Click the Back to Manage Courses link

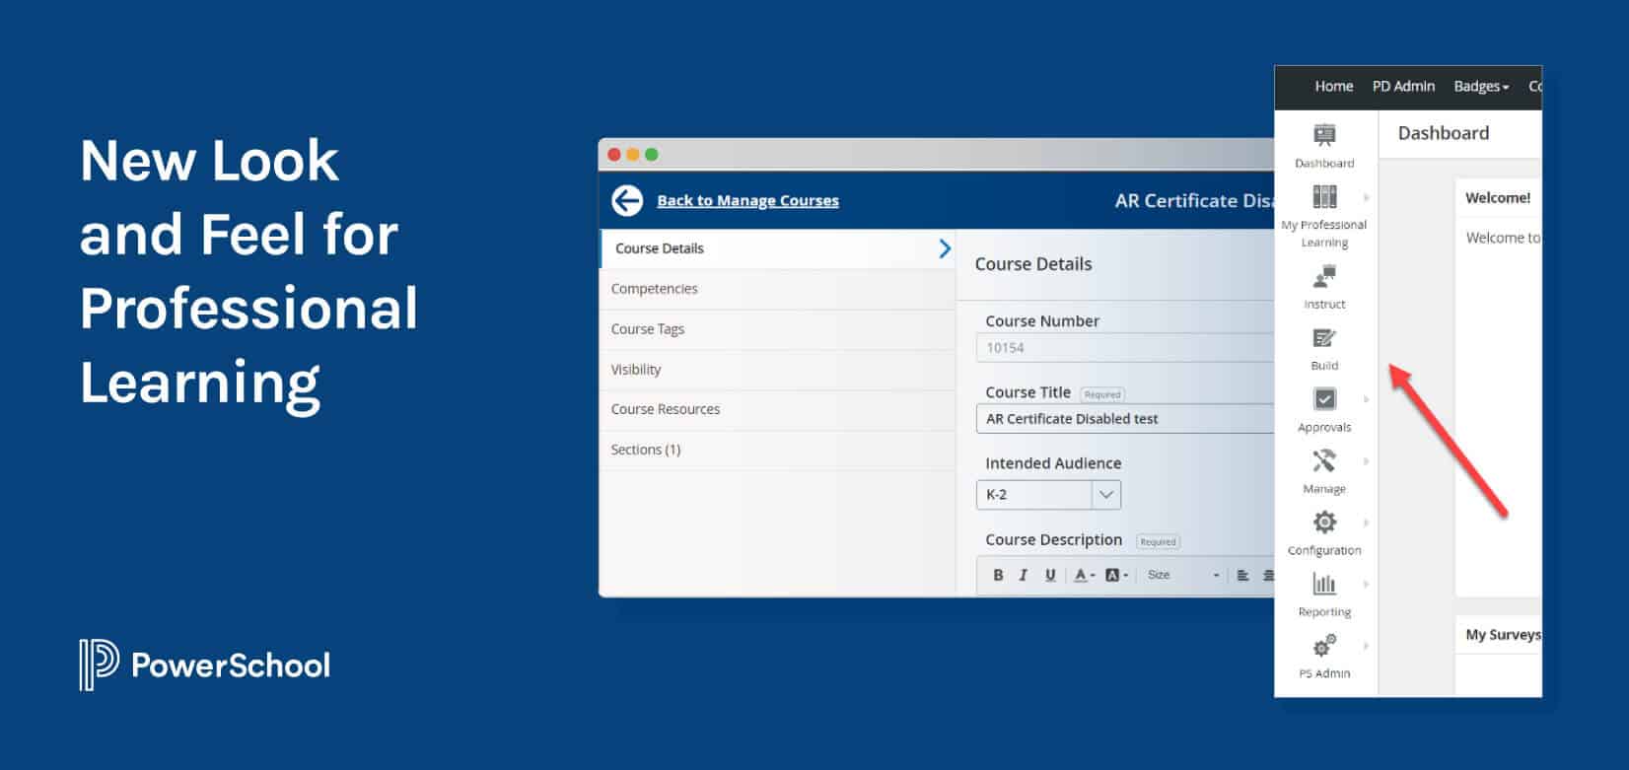pyautogui.click(x=747, y=201)
